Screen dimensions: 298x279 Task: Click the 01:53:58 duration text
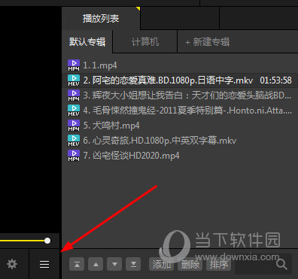coord(275,80)
